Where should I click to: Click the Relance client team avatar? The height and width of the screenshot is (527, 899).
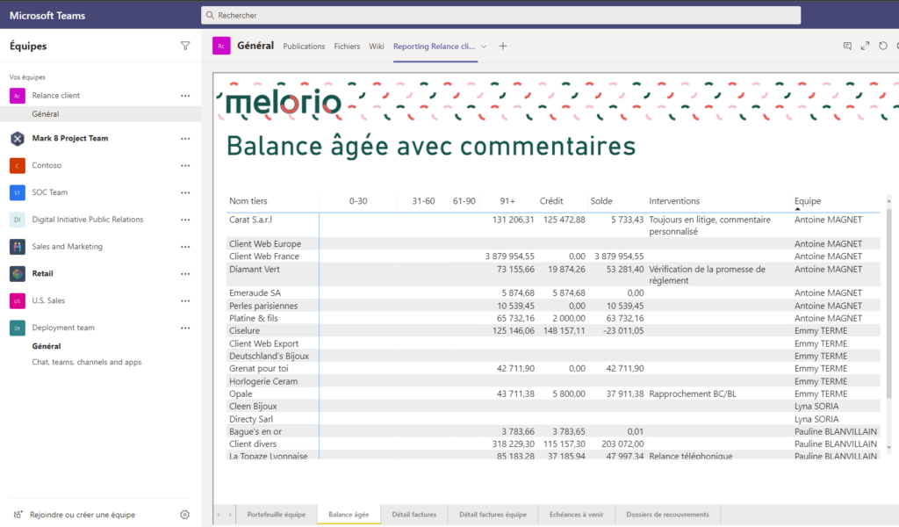click(17, 96)
